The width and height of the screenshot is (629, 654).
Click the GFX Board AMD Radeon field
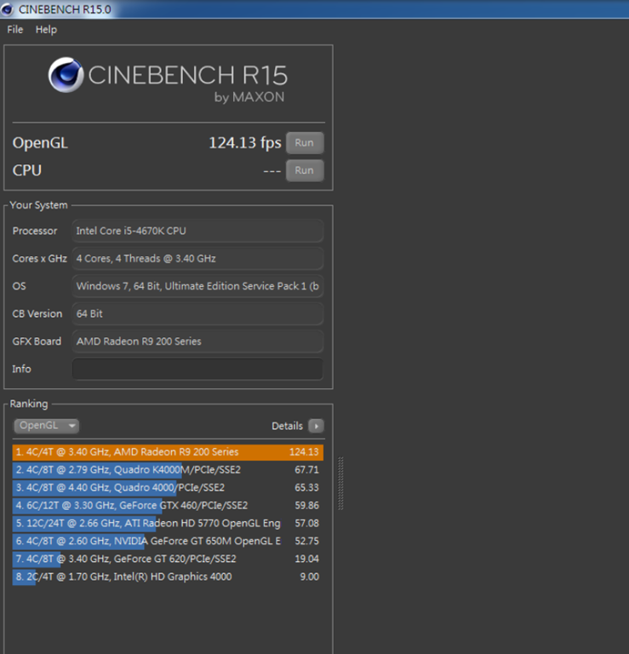click(x=197, y=341)
